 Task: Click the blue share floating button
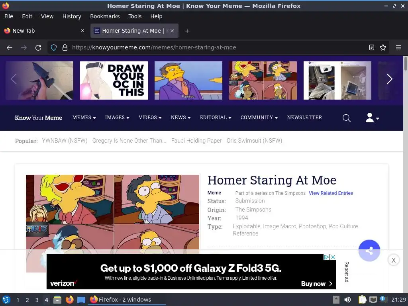(369, 251)
